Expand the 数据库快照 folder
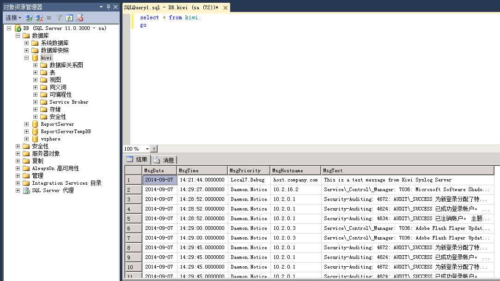 tap(26, 50)
